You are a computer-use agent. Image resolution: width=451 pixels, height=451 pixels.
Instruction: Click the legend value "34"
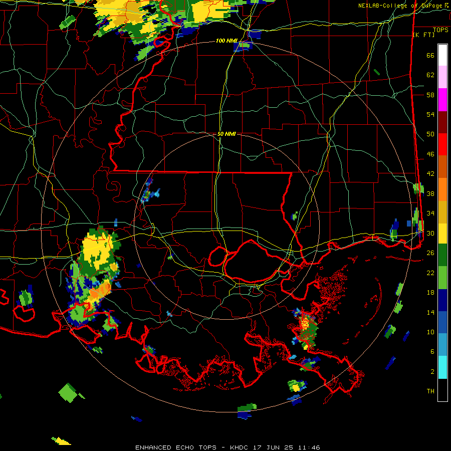point(430,213)
